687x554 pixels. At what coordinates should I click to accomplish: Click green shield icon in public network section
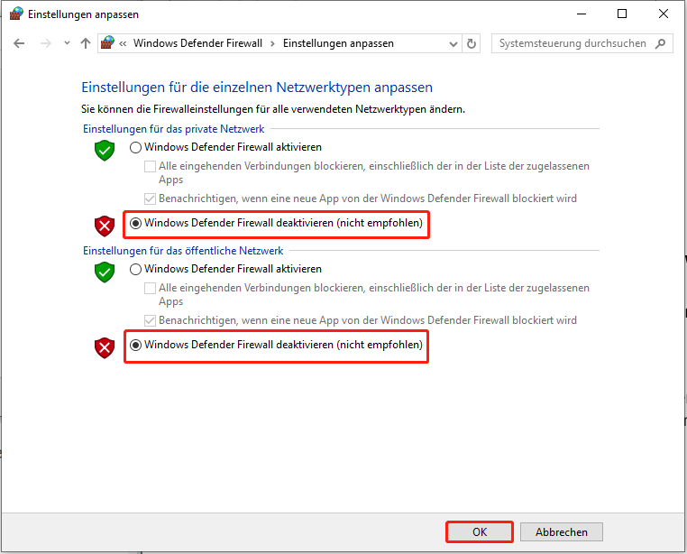(105, 272)
